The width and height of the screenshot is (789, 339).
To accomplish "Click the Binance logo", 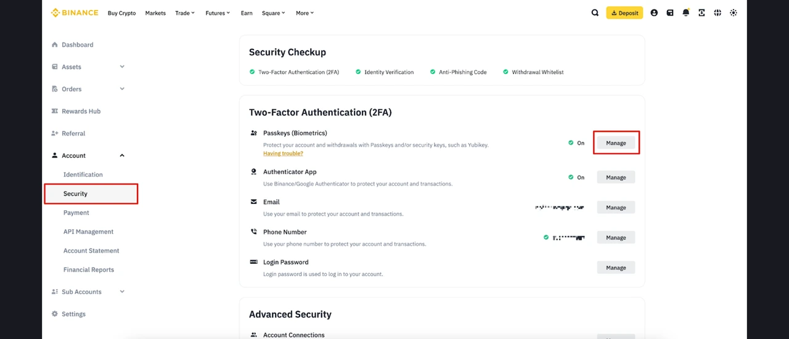I will (74, 12).
